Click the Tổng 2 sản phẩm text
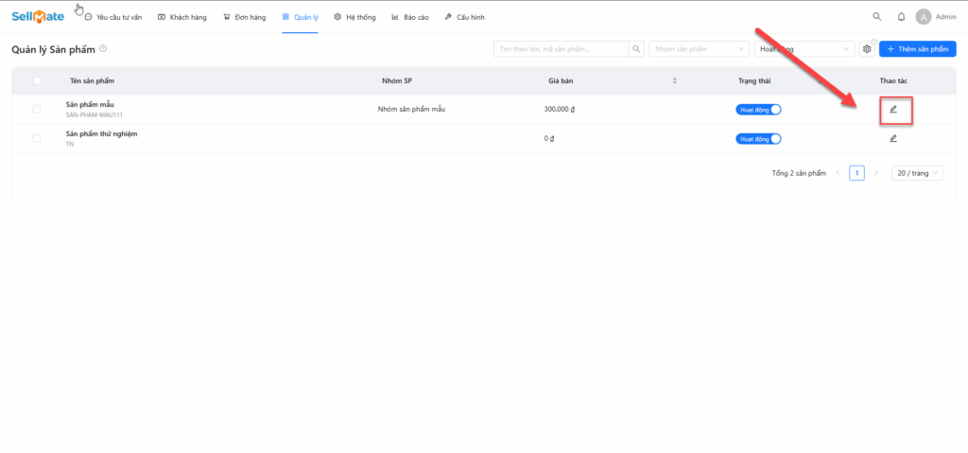The image size is (968, 453). pos(799,173)
